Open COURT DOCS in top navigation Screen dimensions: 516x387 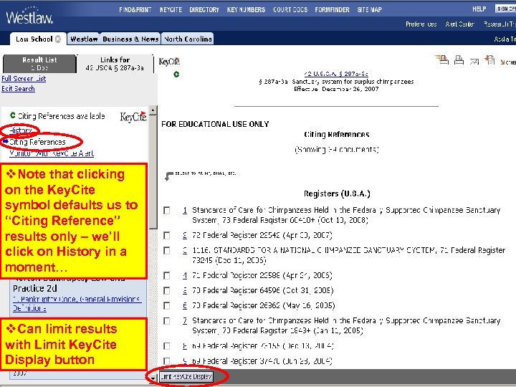coord(290,10)
